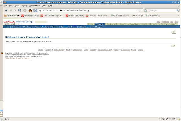Switch to the Alerts tab

[124, 24]
